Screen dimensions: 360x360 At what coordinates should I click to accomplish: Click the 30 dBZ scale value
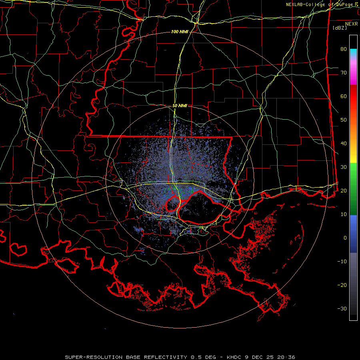pos(344,167)
